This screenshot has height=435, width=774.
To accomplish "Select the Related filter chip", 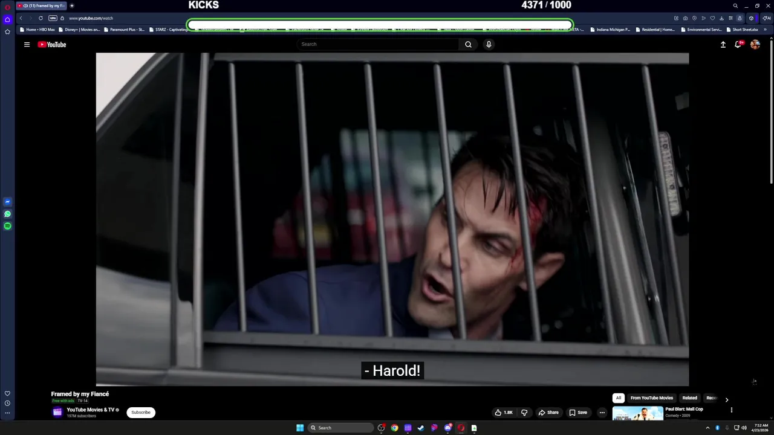I will (x=690, y=398).
